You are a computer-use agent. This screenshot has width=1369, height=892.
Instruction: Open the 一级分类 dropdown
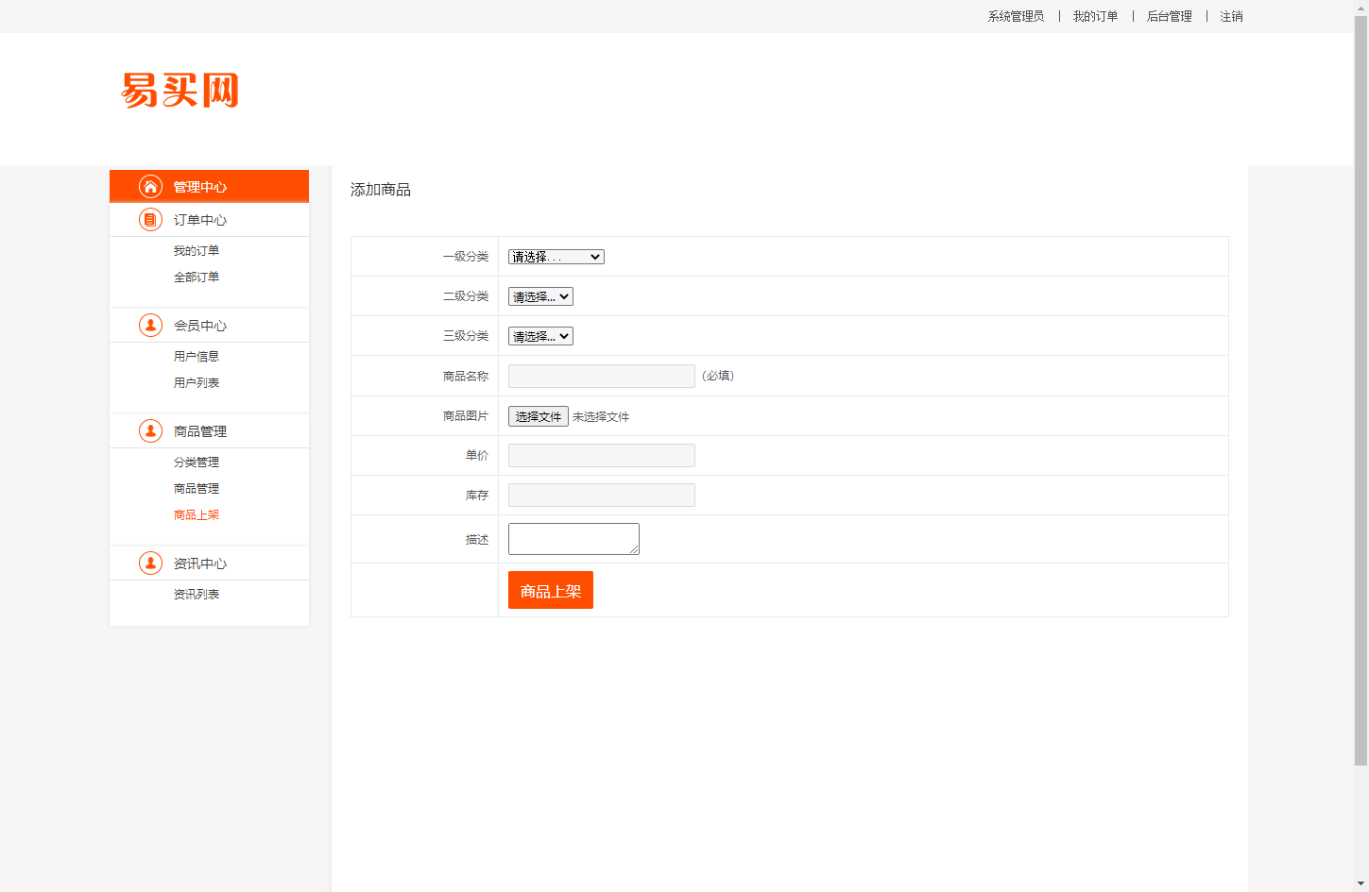pos(555,256)
